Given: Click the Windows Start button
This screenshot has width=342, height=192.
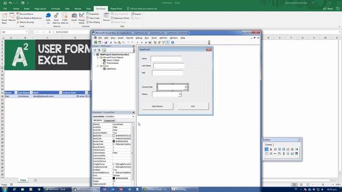Looking at the screenshot, I should tap(4, 189).
